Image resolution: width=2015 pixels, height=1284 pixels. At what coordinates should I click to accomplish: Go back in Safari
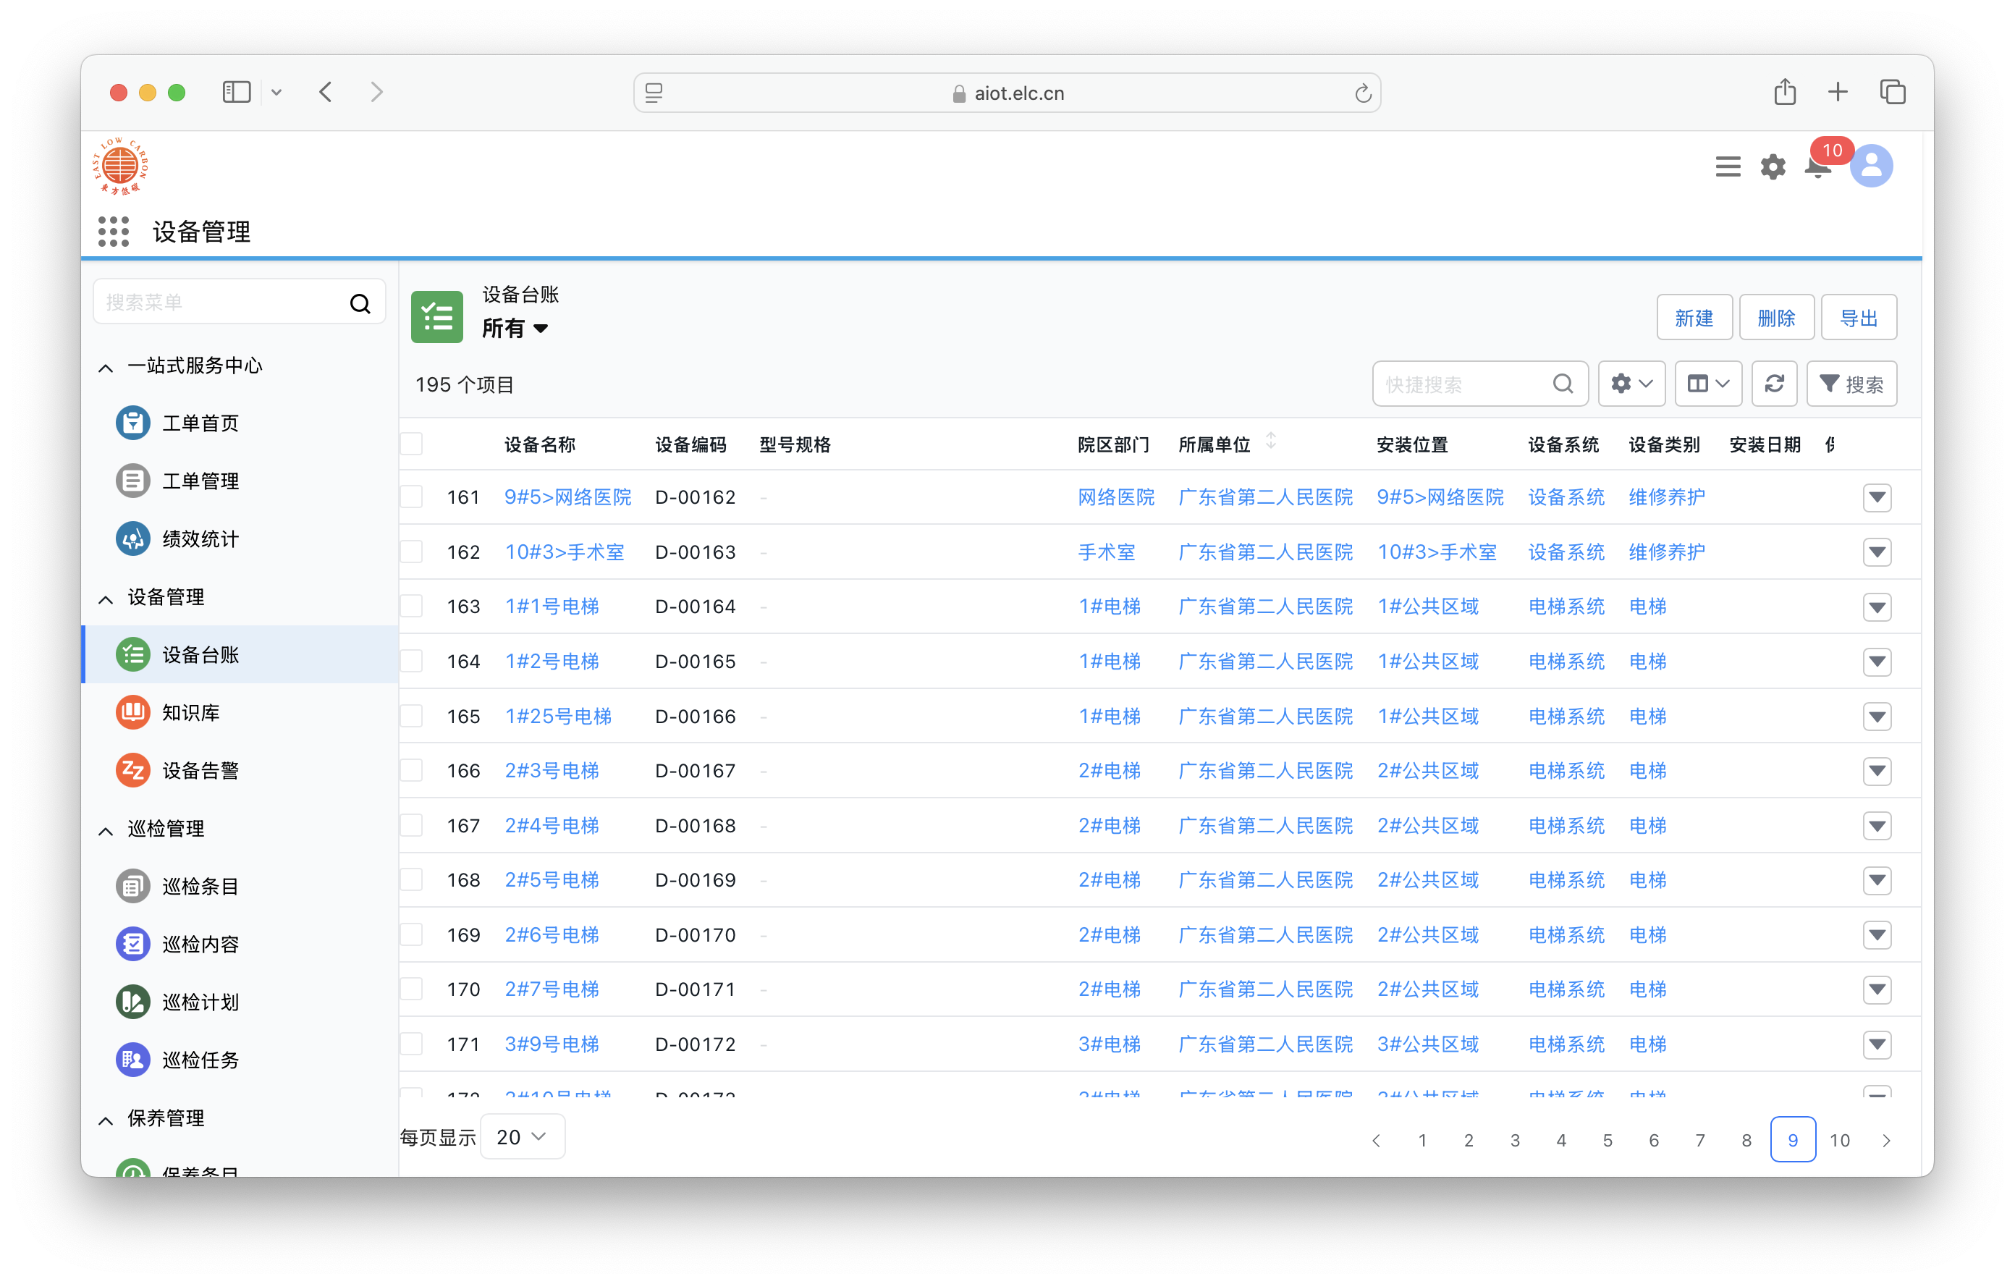pyautogui.click(x=326, y=92)
